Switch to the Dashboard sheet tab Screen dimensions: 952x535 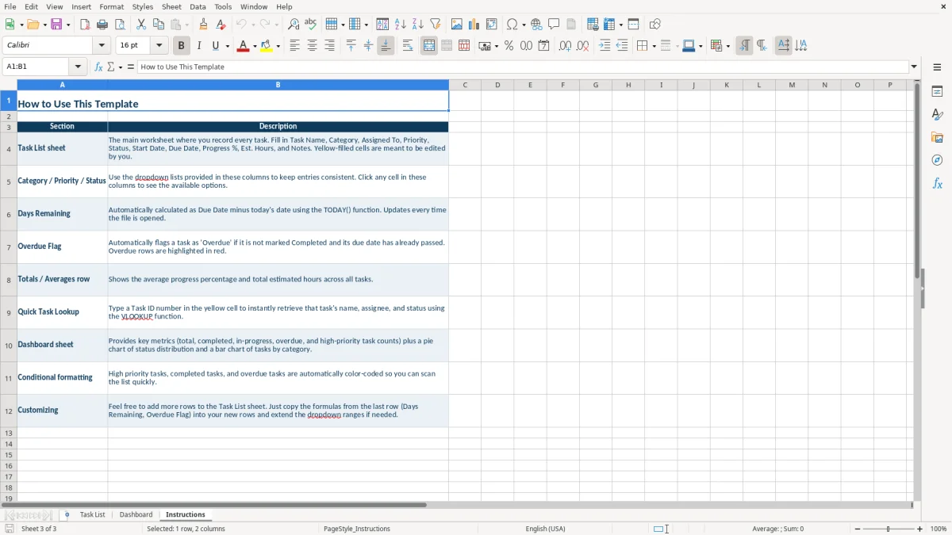(136, 514)
